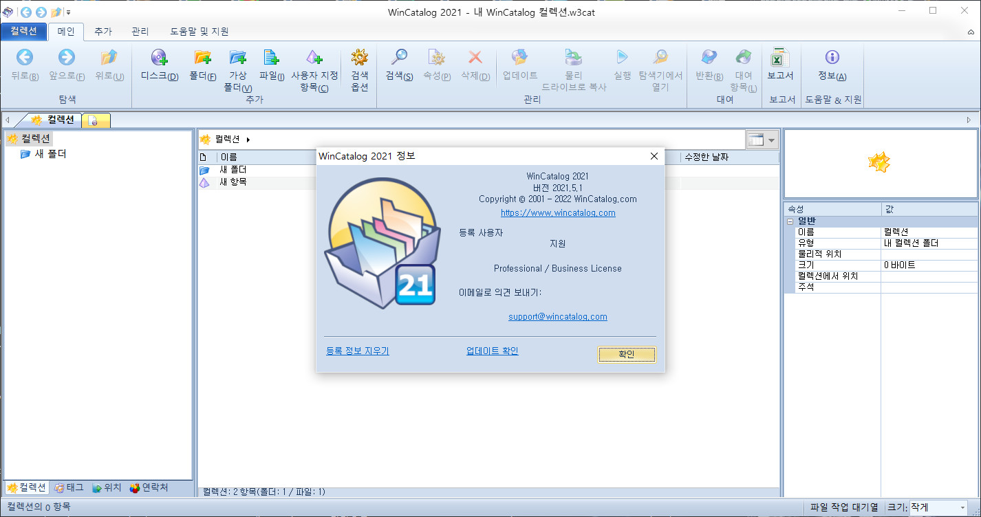Click the Properties (속성) ribbon icon

[x=437, y=58]
